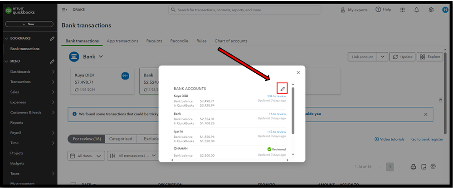453x188 pixels.
Task: Click the Explore button
Action: [430, 57]
